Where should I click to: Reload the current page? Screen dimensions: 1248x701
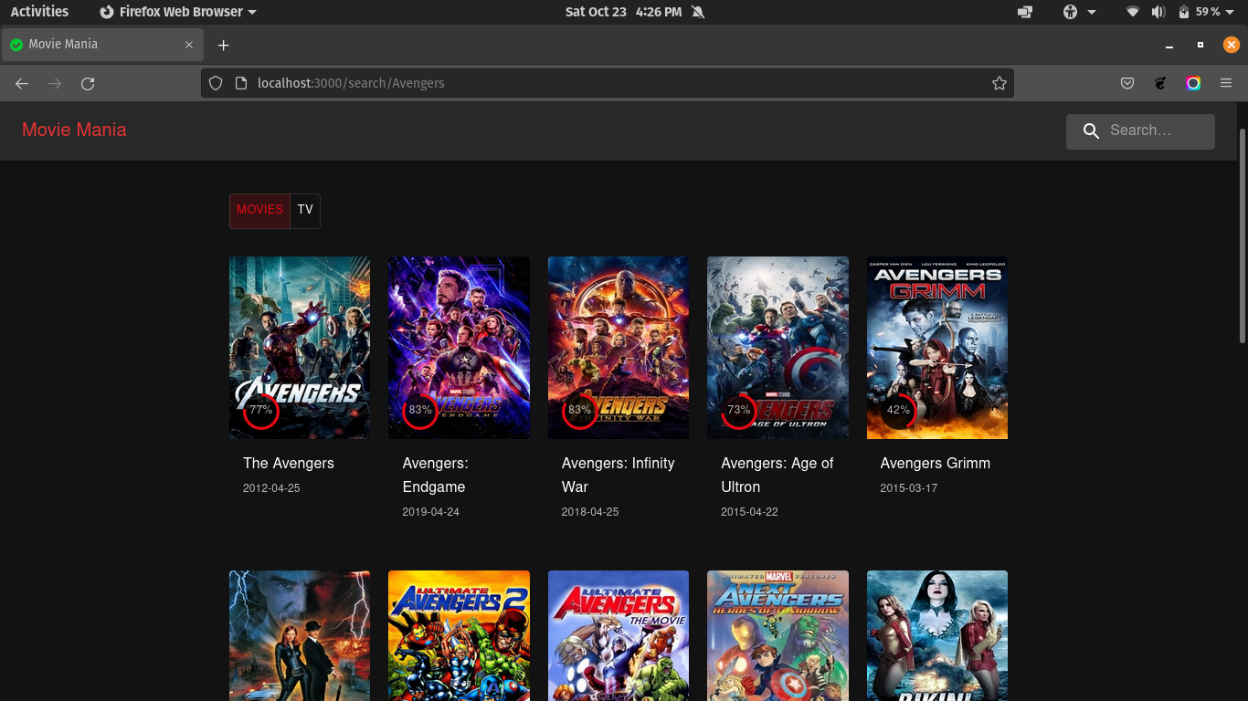point(88,83)
